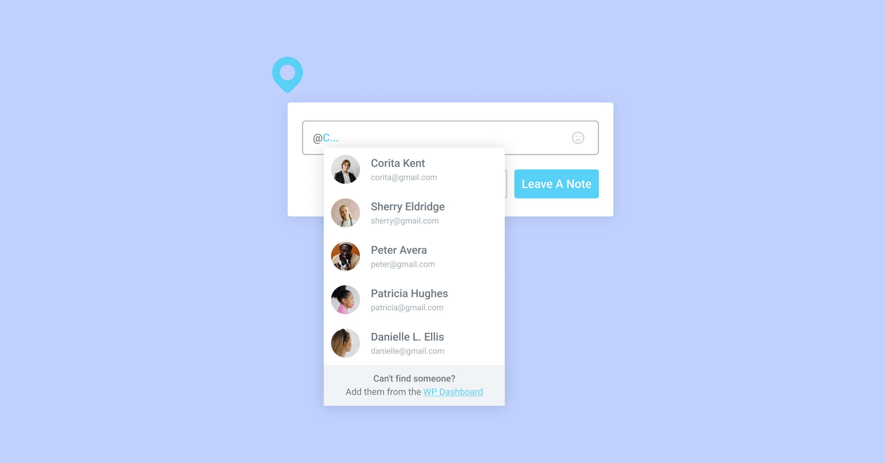Click the Leave A Note button
Screen dimensions: 885x463
pyautogui.click(x=557, y=183)
